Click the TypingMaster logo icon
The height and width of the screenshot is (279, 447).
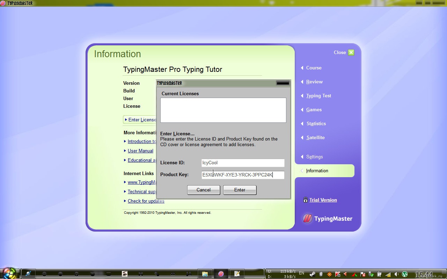click(307, 219)
